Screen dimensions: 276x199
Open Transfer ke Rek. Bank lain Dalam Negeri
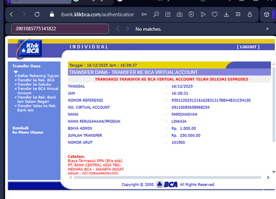pos(37,99)
